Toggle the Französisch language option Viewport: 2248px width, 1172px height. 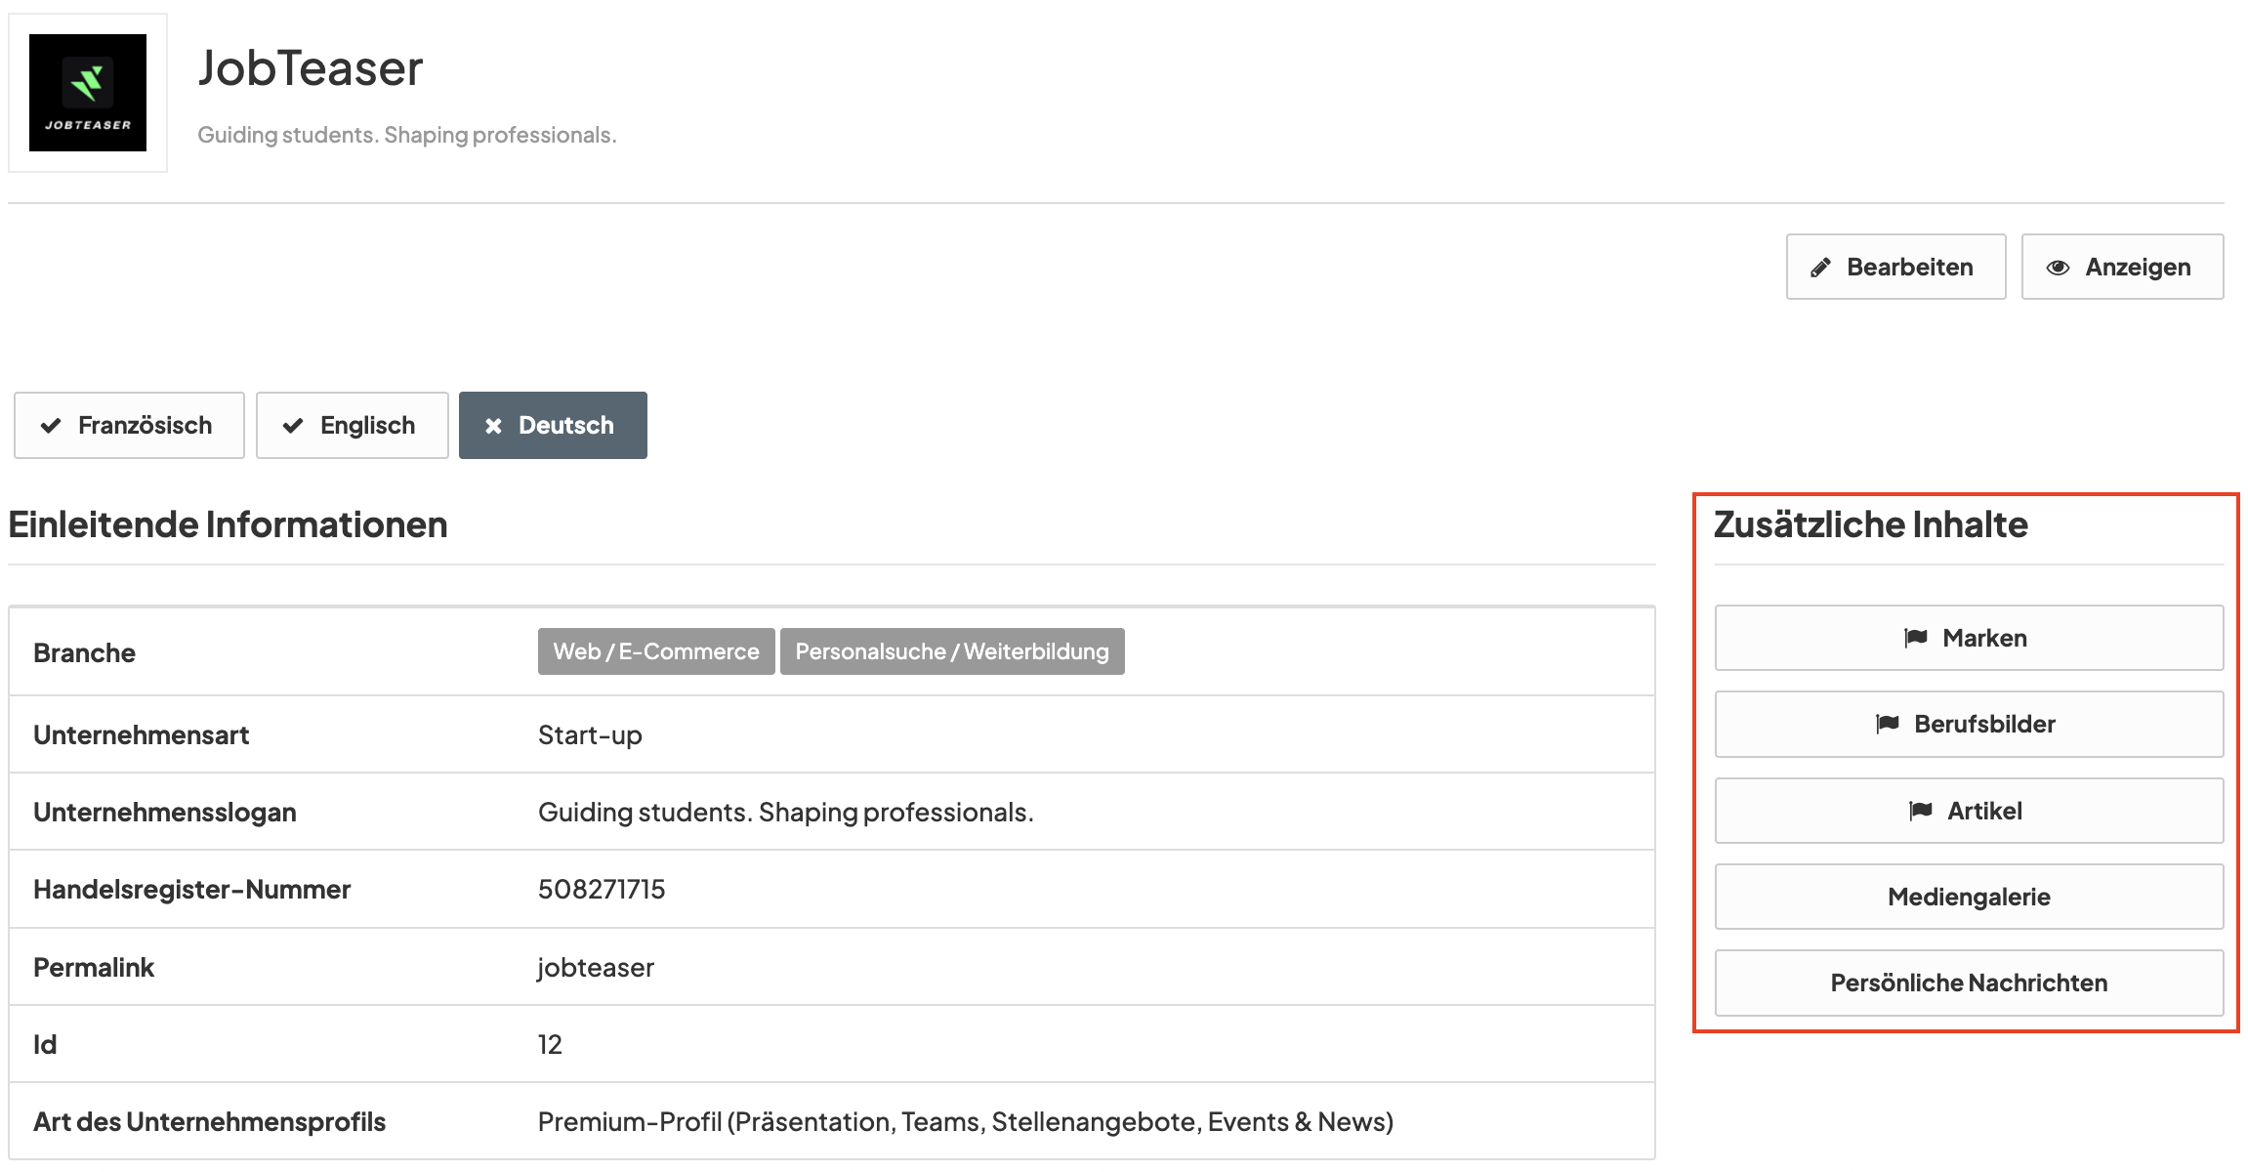point(128,425)
